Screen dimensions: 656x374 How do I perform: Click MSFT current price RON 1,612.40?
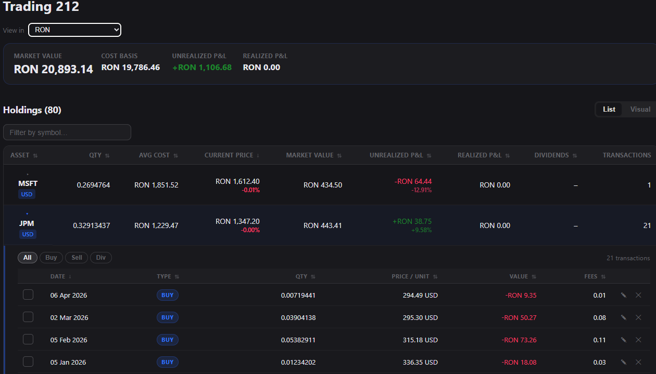click(x=237, y=181)
